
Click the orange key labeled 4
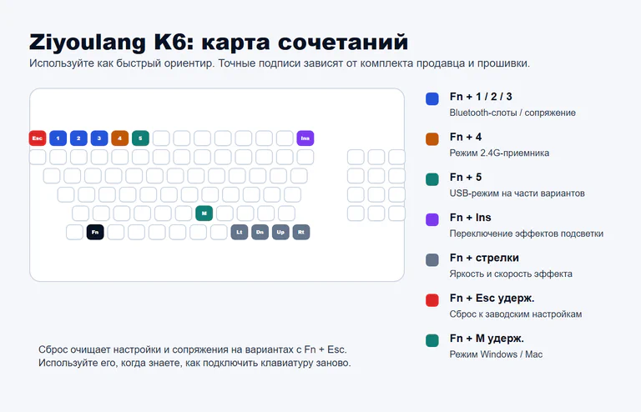(120, 138)
